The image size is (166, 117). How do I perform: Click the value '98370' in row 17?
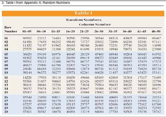[x=56, y=101]
